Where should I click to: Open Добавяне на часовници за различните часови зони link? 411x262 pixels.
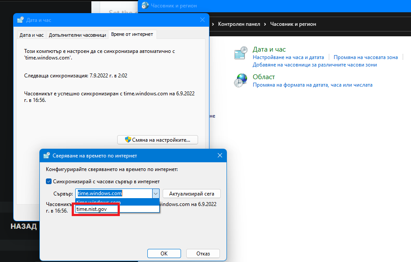click(314, 65)
